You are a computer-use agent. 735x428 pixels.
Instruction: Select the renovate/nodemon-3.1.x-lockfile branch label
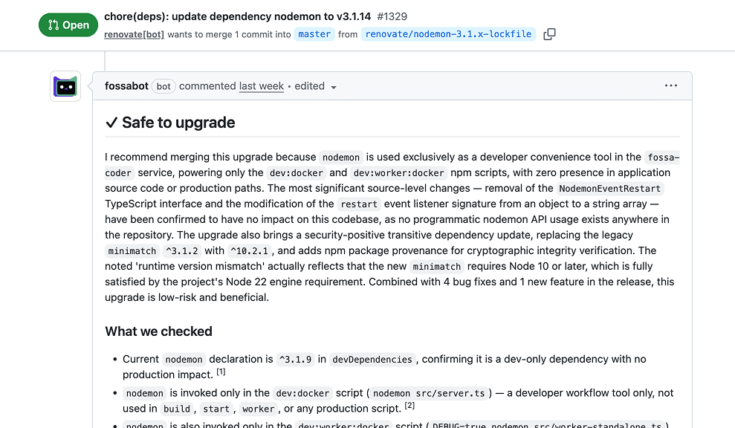point(447,34)
